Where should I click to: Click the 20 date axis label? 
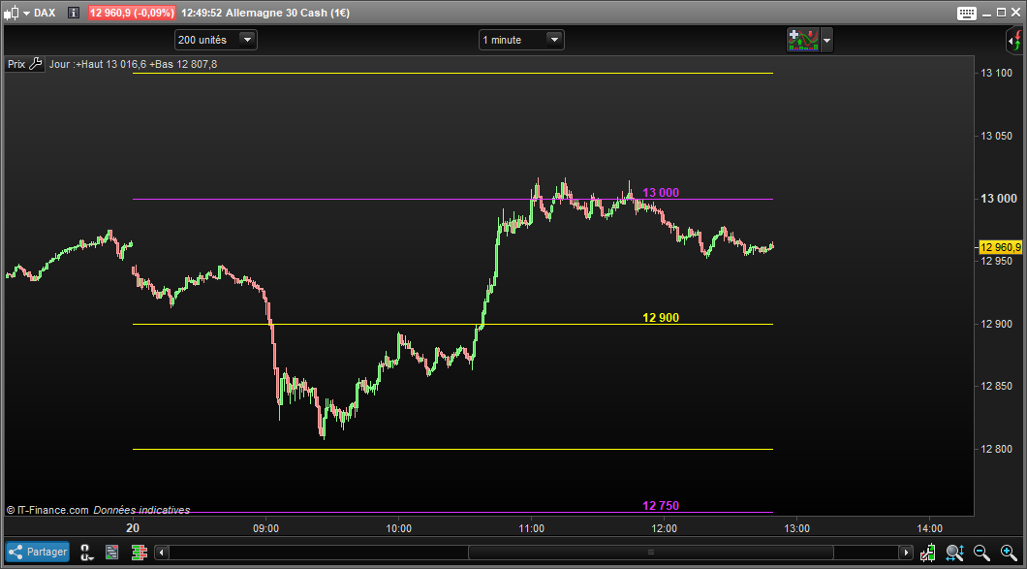(x=133, y=528)
